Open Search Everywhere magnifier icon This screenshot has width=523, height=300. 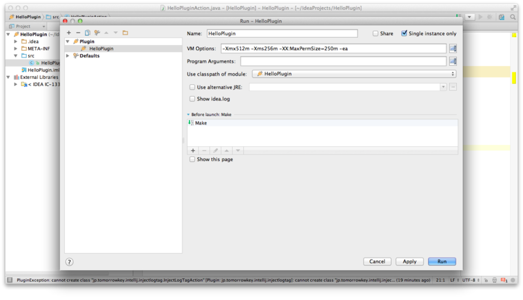513,17
